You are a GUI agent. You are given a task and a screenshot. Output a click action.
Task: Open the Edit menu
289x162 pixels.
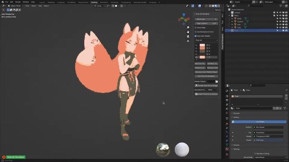[x=12, y=2]
